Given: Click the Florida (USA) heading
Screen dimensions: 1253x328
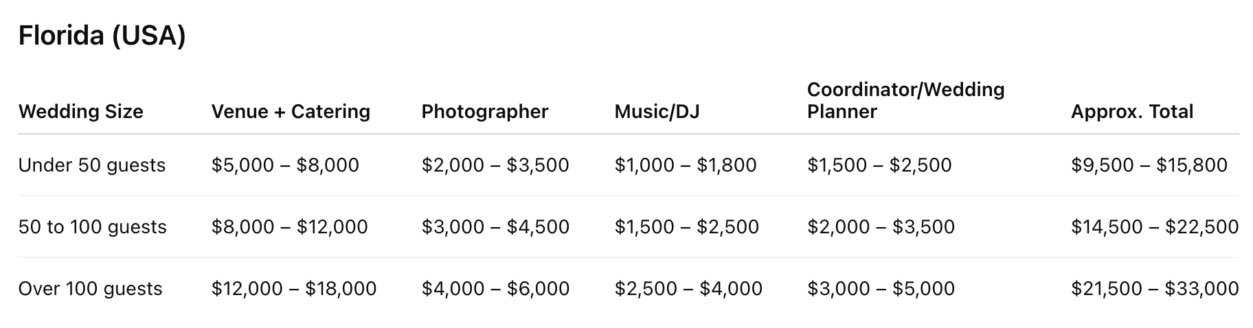Looking at the screenshot, I should click(x=102, y=36).
